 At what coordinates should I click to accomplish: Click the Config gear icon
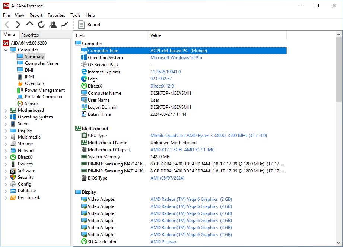[x=13, y=184]
